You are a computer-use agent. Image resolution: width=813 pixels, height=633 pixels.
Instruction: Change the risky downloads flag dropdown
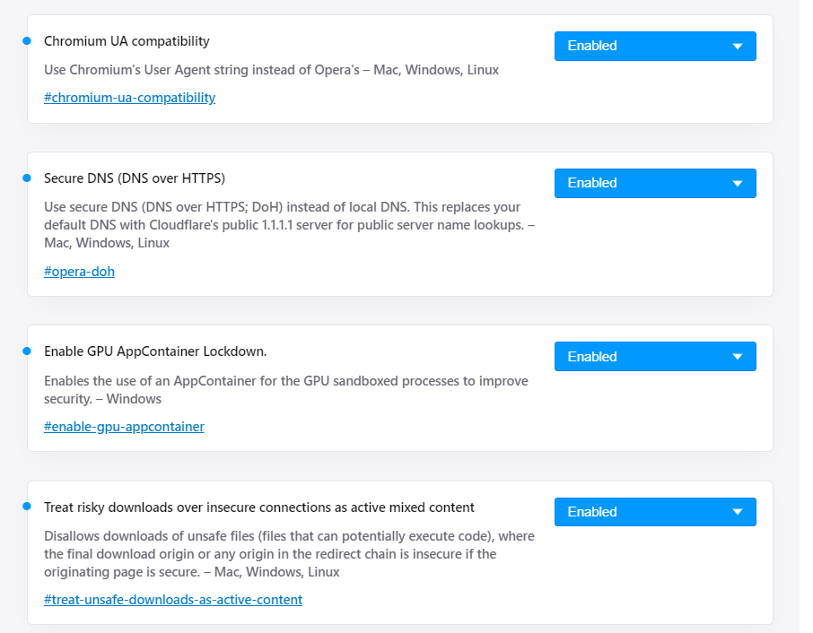[x=655, y=512]
